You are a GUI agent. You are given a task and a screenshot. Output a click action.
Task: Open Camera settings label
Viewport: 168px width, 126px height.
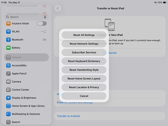16,82
